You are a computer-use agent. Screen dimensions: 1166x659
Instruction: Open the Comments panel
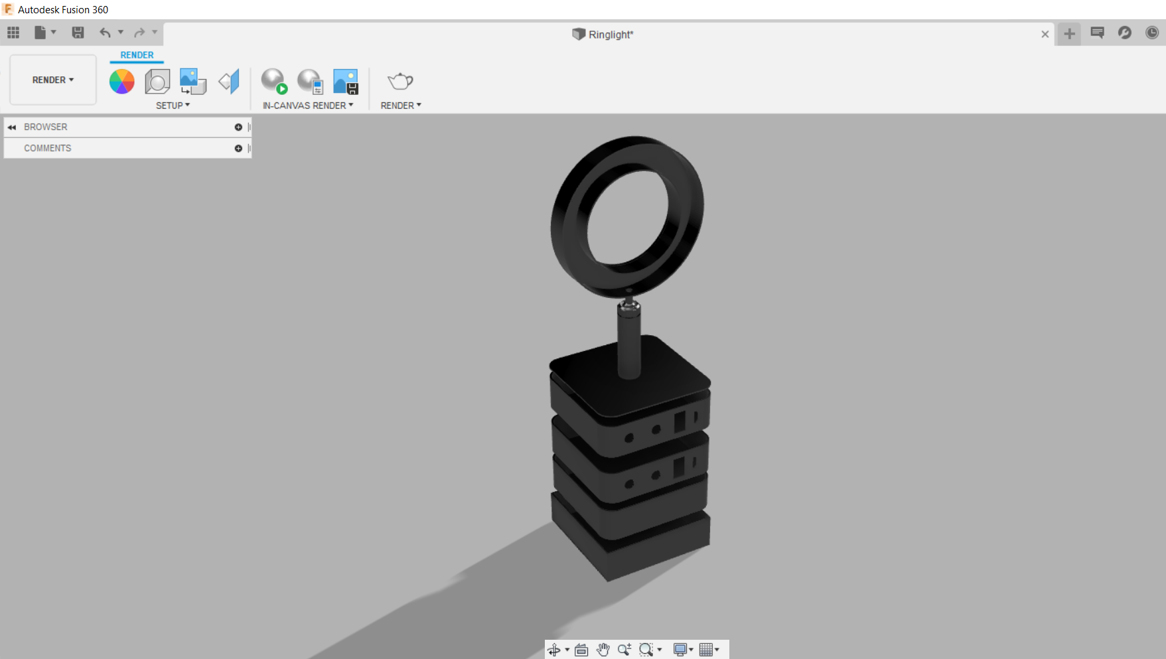coord(48,147)
